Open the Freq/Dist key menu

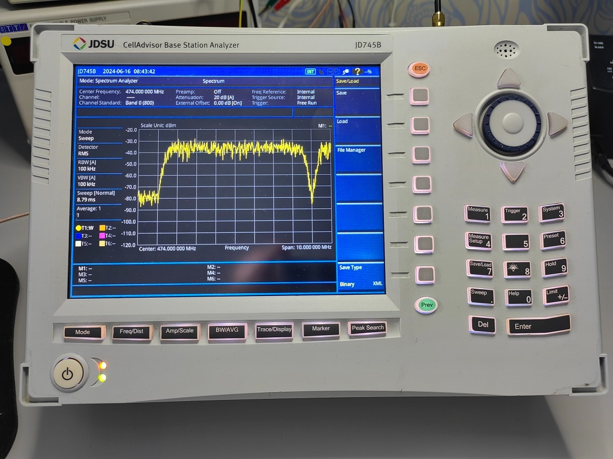[x=132, y=332]
